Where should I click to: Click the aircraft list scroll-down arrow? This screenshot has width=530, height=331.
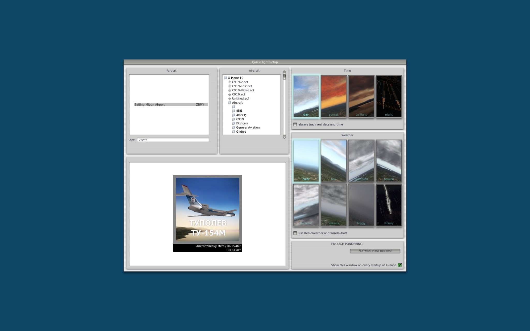coord(284,137)
